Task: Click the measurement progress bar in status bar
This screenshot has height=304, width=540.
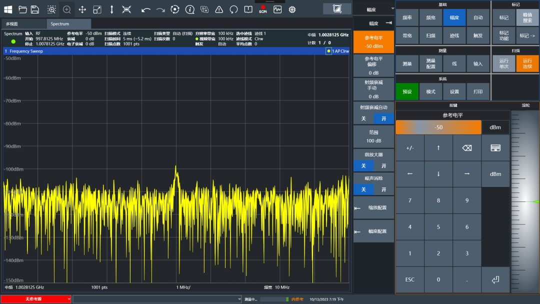Action: pyautogui.click(x=274, y=299)
